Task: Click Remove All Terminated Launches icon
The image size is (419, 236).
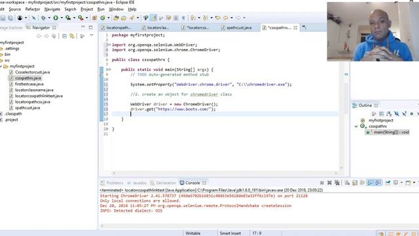Action: point(337,182)
